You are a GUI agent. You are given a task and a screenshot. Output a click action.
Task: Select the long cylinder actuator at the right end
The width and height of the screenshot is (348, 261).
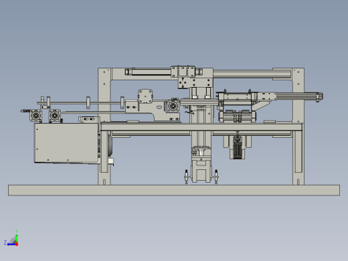point(299,96)
